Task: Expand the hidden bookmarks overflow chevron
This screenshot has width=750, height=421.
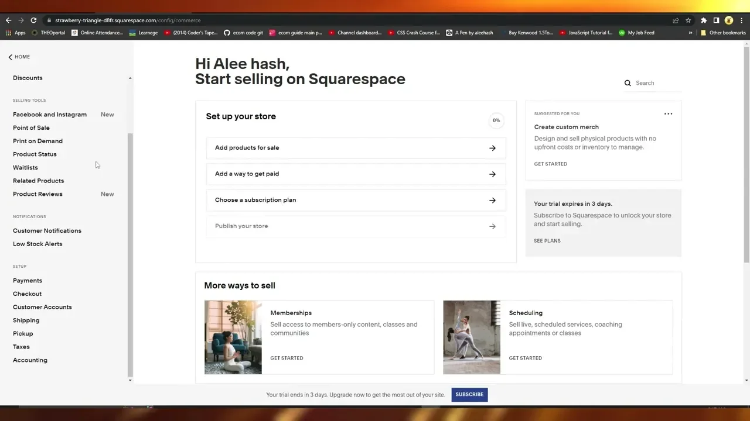Action: (690, 33)
